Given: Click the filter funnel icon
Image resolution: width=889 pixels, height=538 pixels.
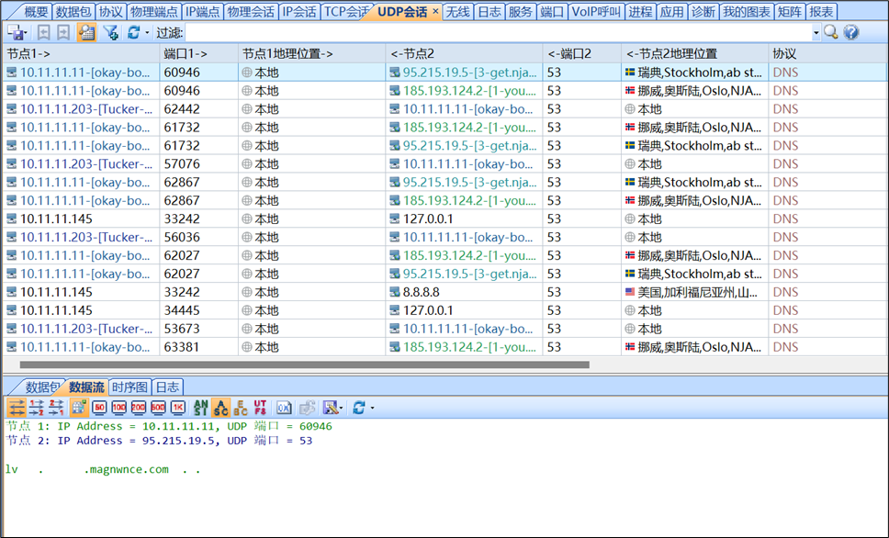Looking at the screenshot, I should pos(110,32).
